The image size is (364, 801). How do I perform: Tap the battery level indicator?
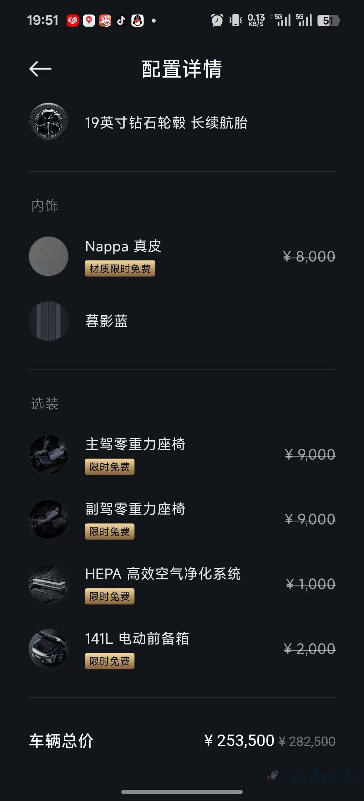click(328, 21)
